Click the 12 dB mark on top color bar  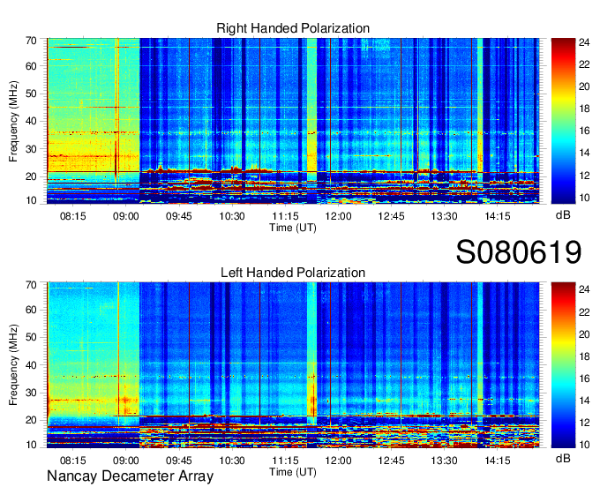tap(584, 176)
